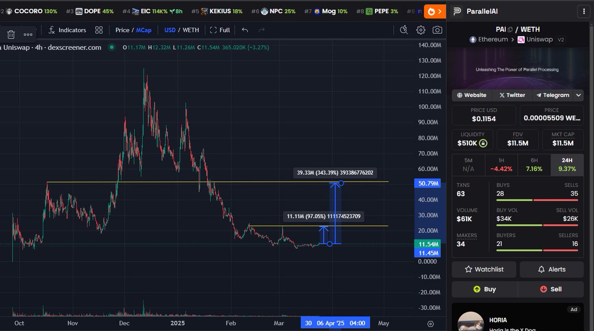The width and height of the screenshot is (594, 331).
Task: Open the Indicators menu
Action: coord(67,30)
